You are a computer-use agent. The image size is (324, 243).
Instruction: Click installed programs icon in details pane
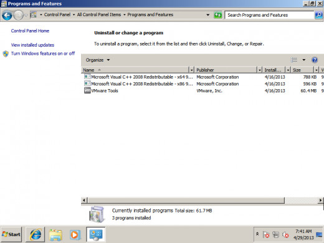pos(97,214)
